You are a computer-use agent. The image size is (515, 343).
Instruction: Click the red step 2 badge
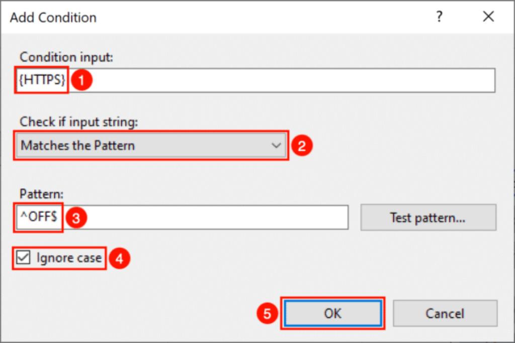click(x=302, y=145)
